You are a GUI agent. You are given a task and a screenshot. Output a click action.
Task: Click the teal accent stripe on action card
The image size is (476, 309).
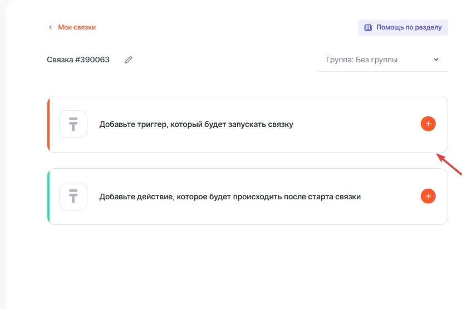[x=48, y=196]
